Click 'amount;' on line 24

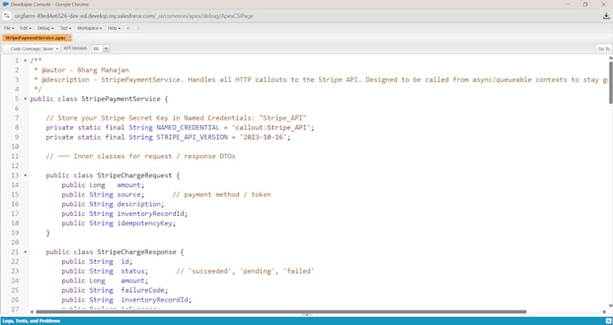(x=134, y=281)
